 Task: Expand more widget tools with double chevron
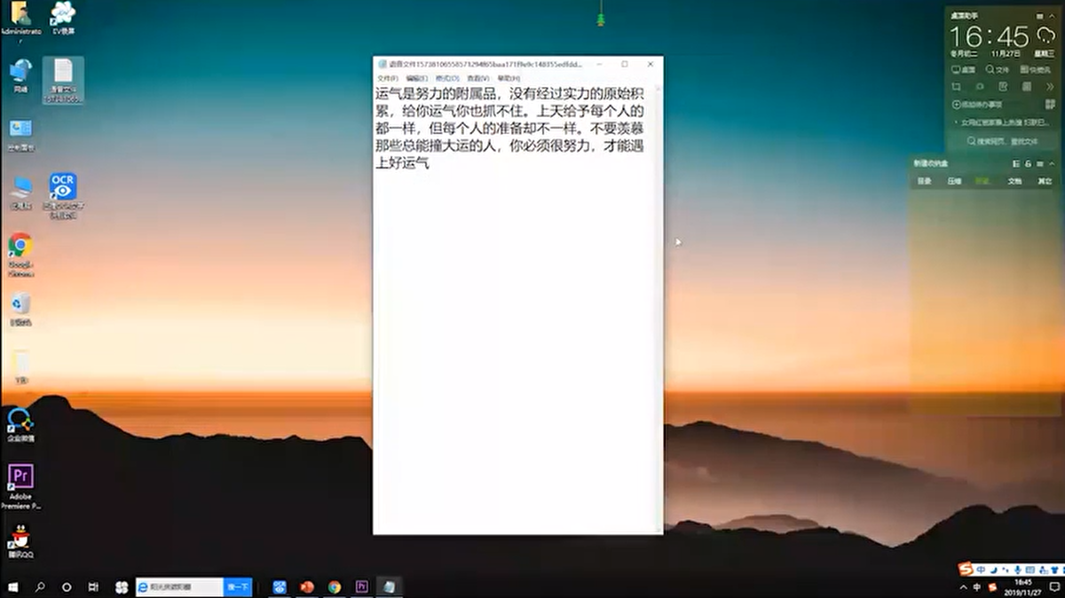pyautogui.click(x=1050, y=86)
